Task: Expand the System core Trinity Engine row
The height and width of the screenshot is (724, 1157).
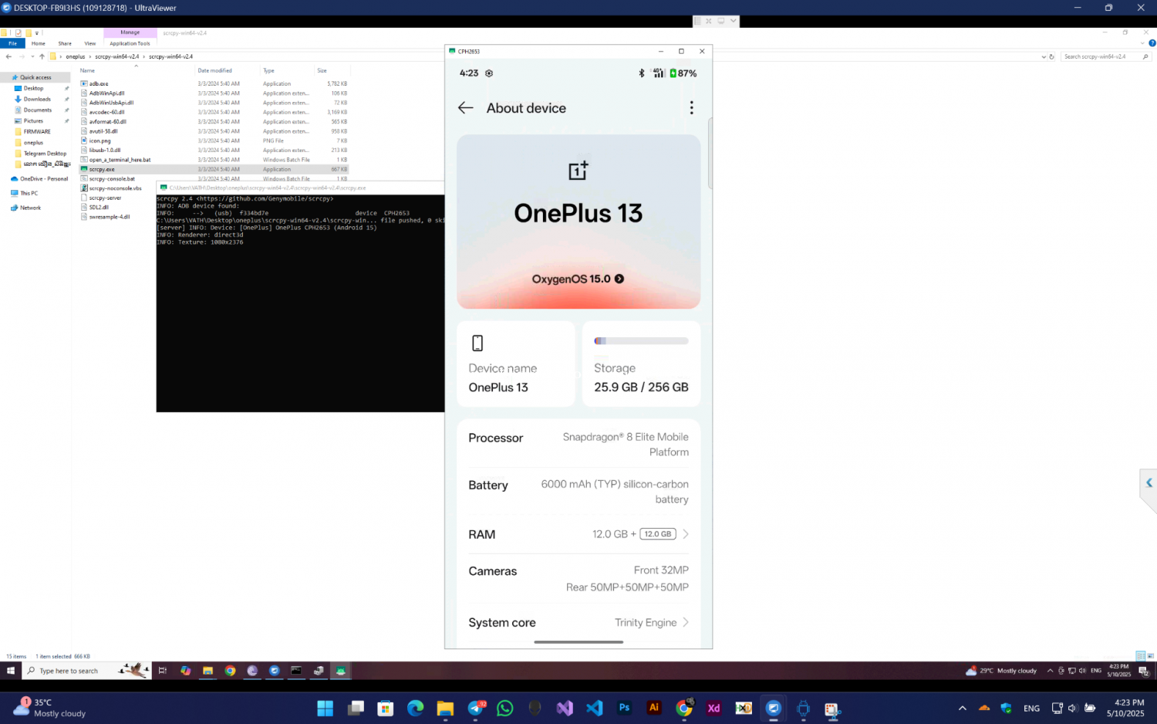Action: click(578, 623)
